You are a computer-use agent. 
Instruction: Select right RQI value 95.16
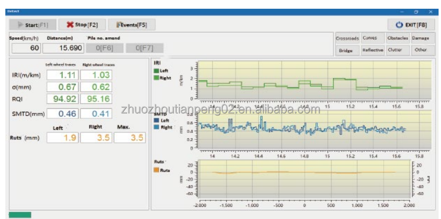tap(96, 99)
